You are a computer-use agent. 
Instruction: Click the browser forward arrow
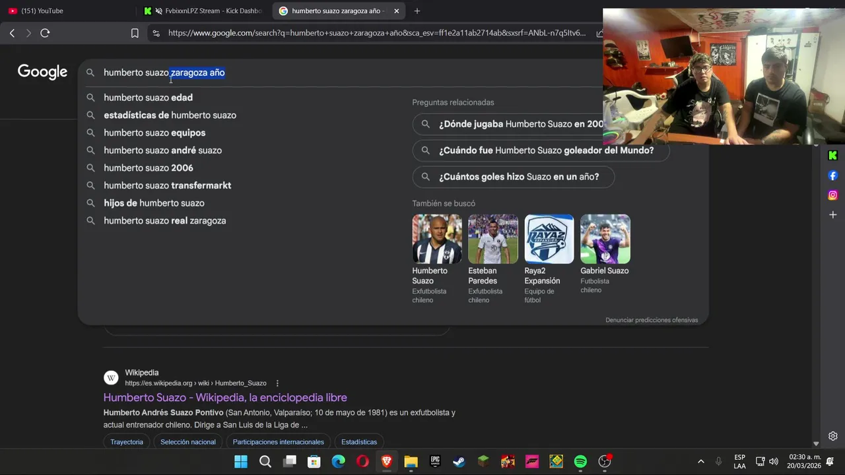point(28,33)
